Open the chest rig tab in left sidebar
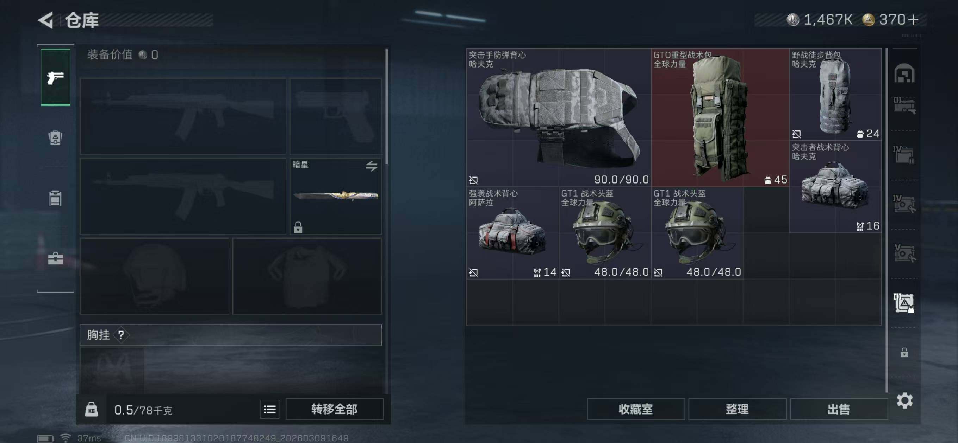This screenshot has width=958, height=443. [x=55, y=198]
